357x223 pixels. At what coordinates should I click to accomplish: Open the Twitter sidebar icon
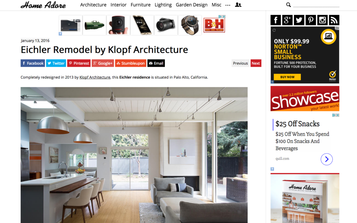click(299, 20)
